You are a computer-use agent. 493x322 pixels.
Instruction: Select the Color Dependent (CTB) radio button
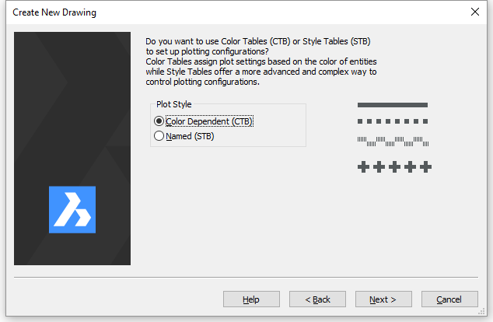coord(159,121)
